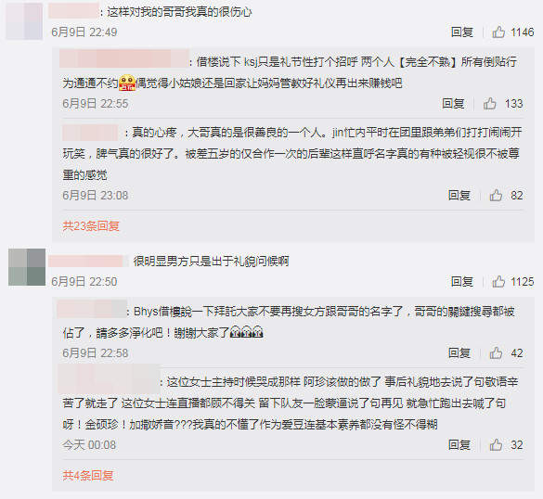Click the crying emojis in the 22:58 reply

pos(246,332)
